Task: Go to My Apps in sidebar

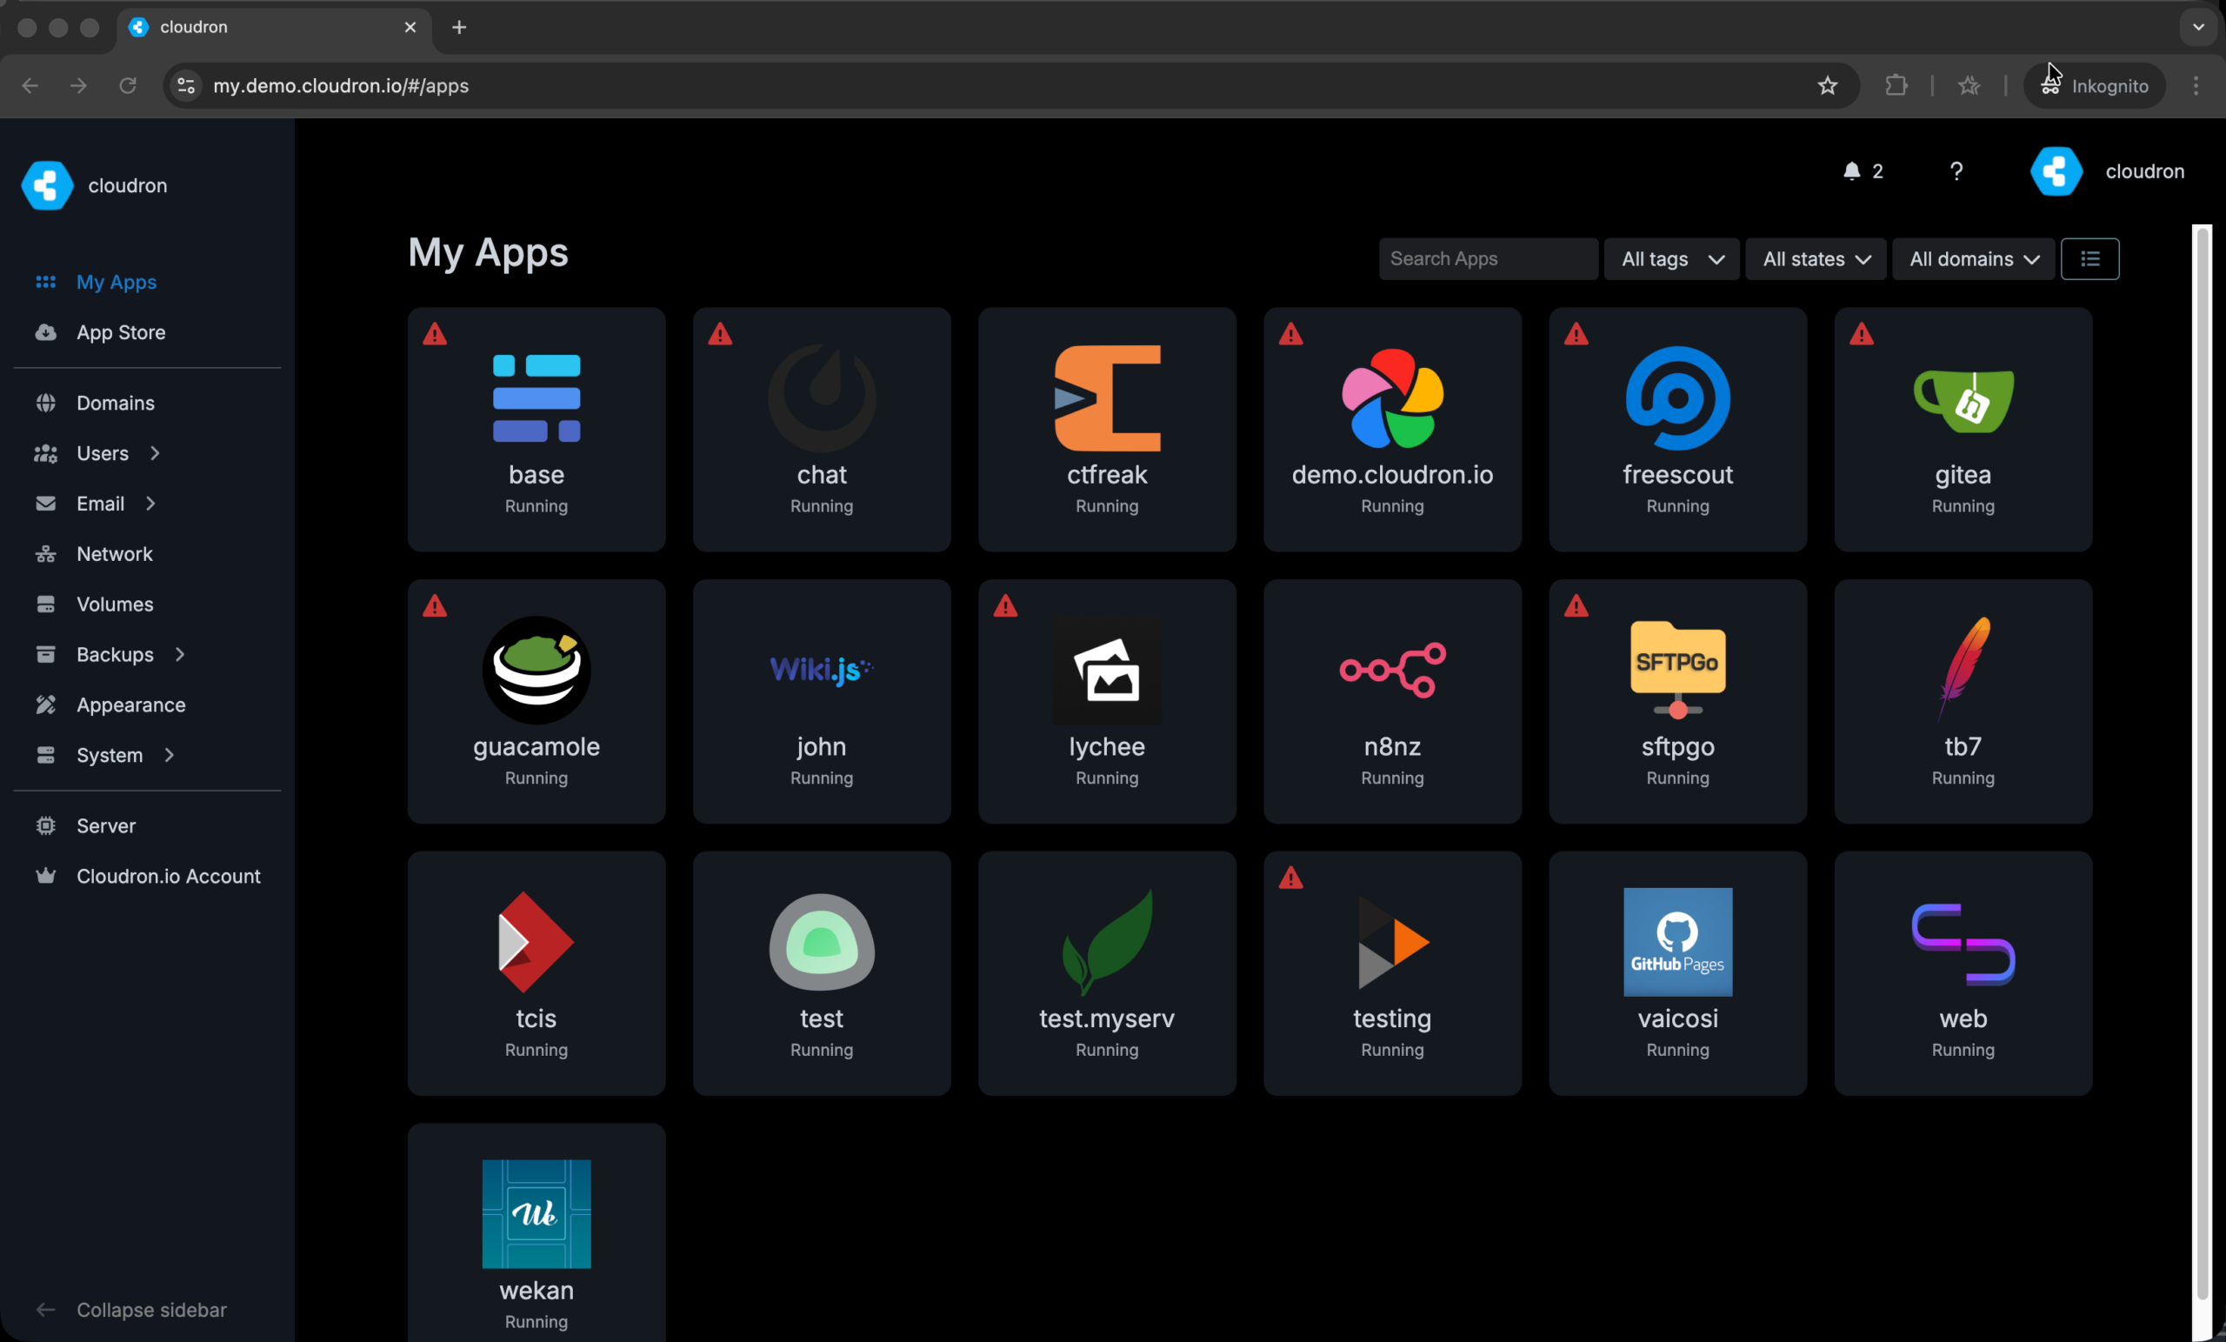Action: coord(116,282)
